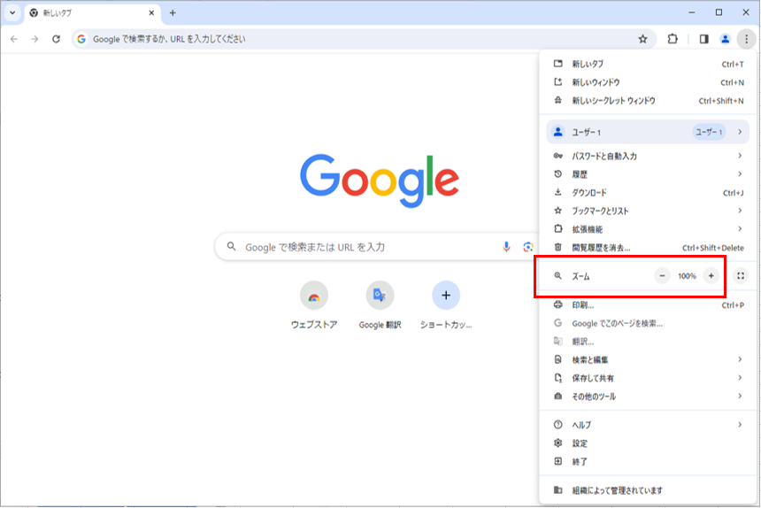Bookmark this tab with the star icon

tap(642, 39)
